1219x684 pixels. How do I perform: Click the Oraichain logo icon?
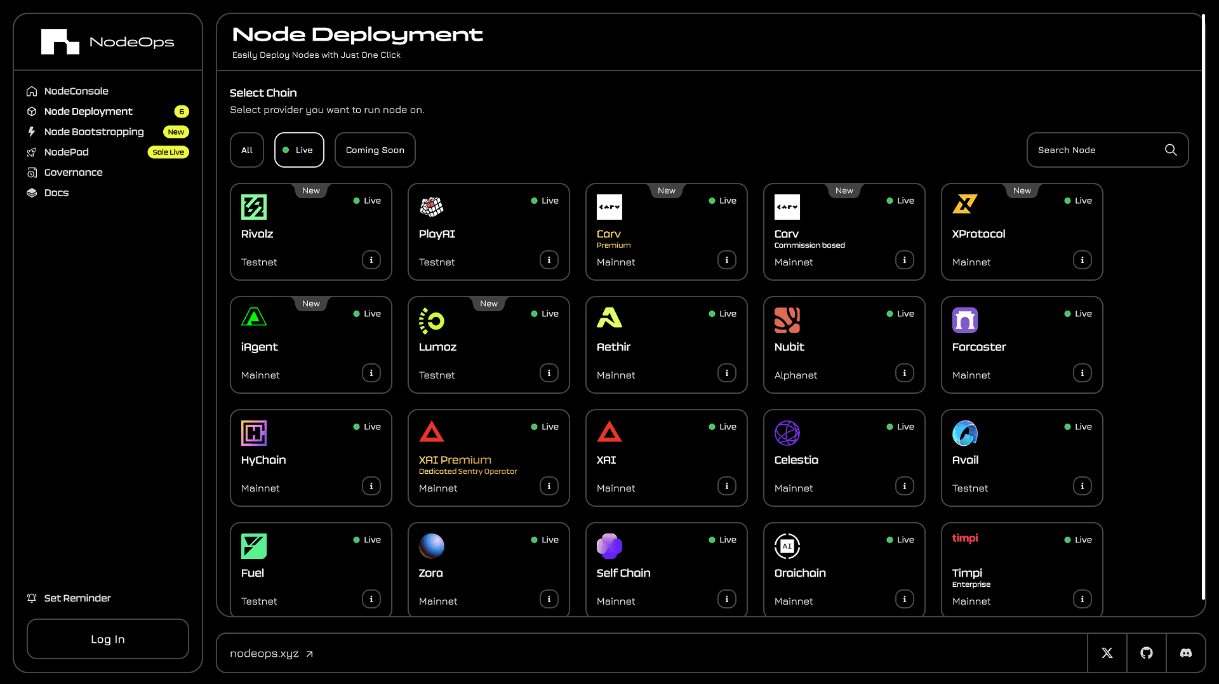787,546
